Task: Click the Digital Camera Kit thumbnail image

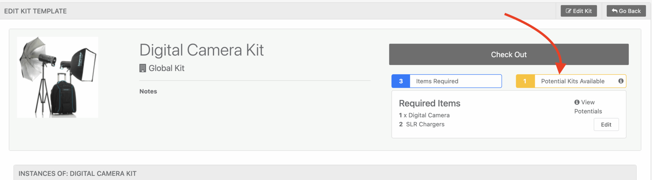Action: [58, 77]
